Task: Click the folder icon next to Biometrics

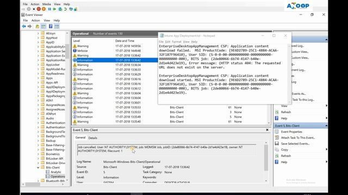Action: click(x=43, y=154)
